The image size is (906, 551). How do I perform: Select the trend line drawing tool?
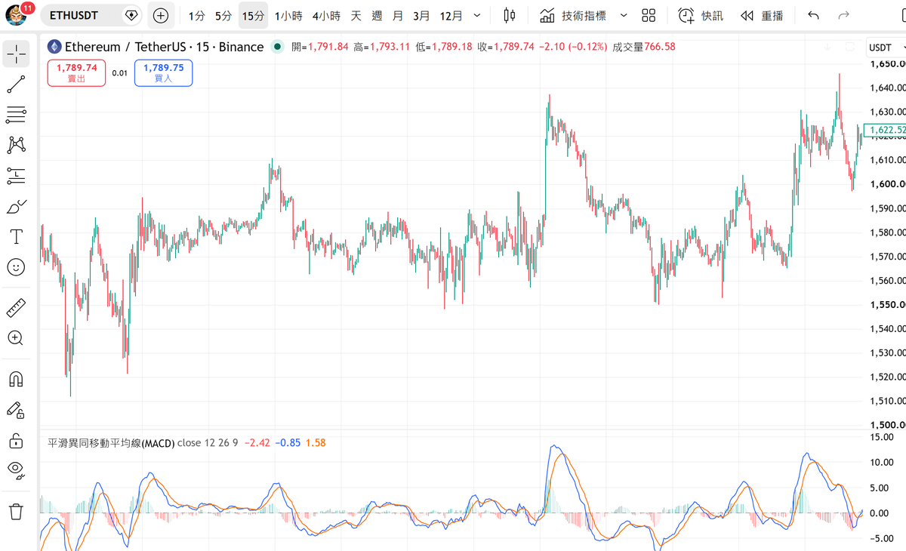click(16, 85)
